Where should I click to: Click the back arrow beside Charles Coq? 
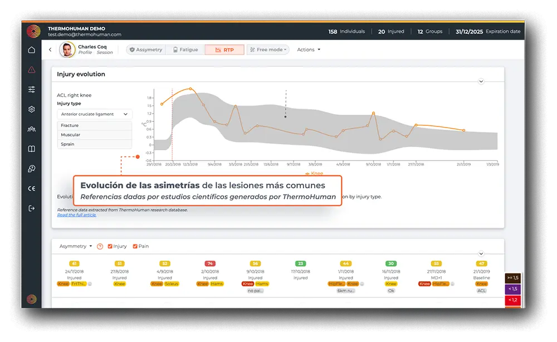[50, 50]
